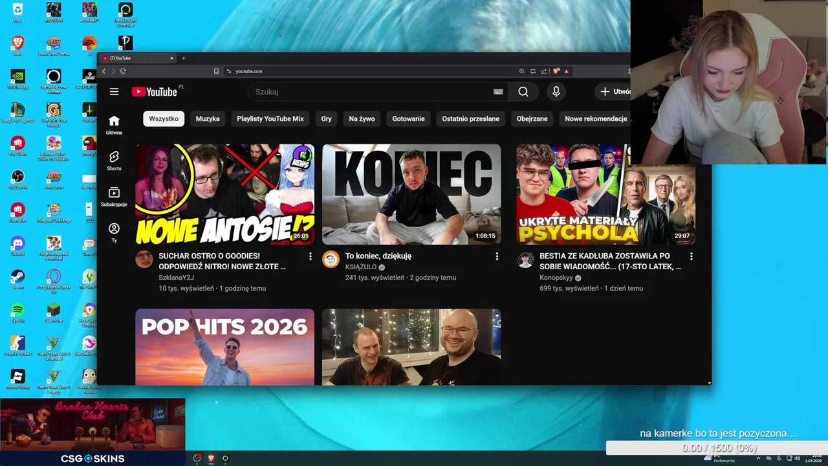Open the Ty profile section

click(x=114, y=233)
